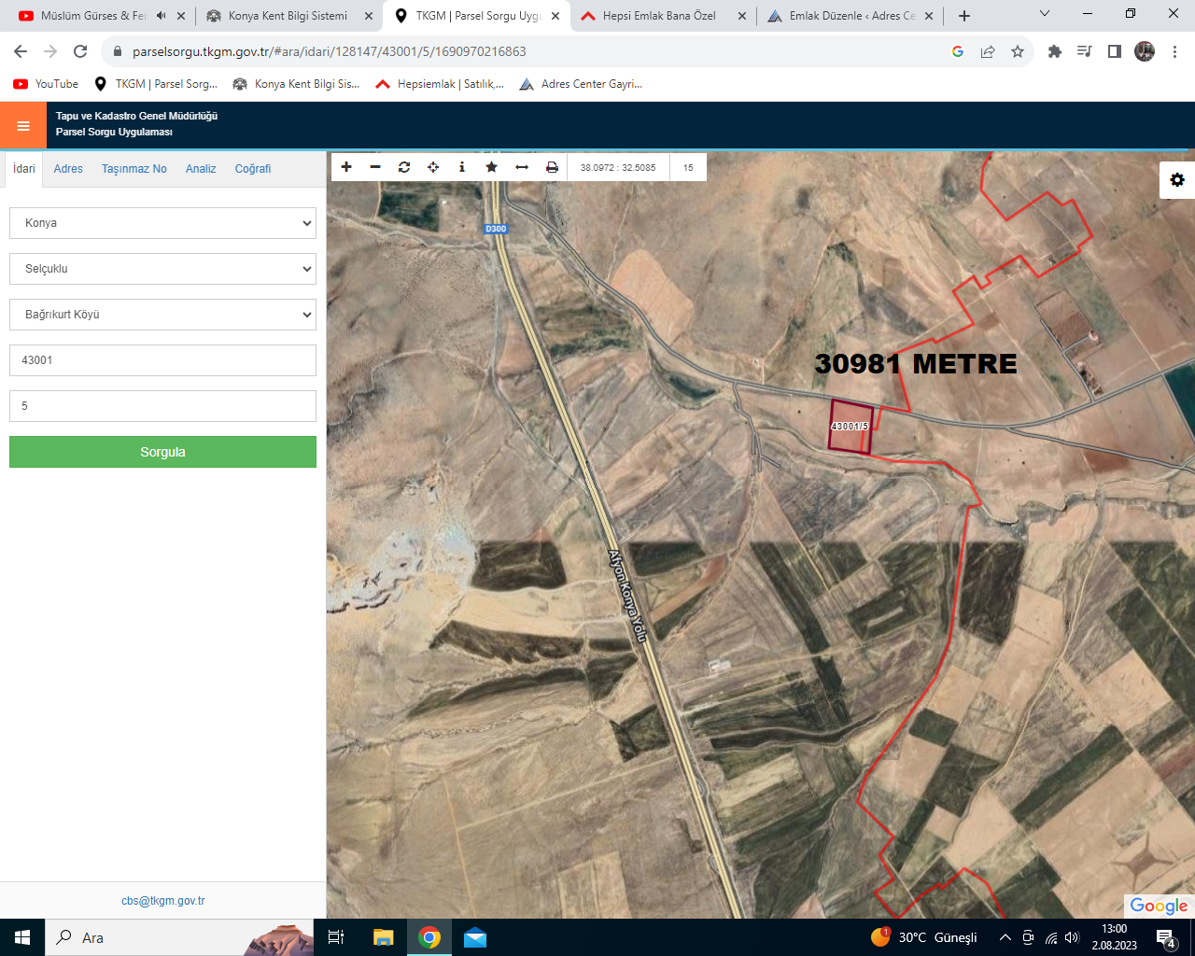Click the green Sorgula button

[x=162, y=452]
